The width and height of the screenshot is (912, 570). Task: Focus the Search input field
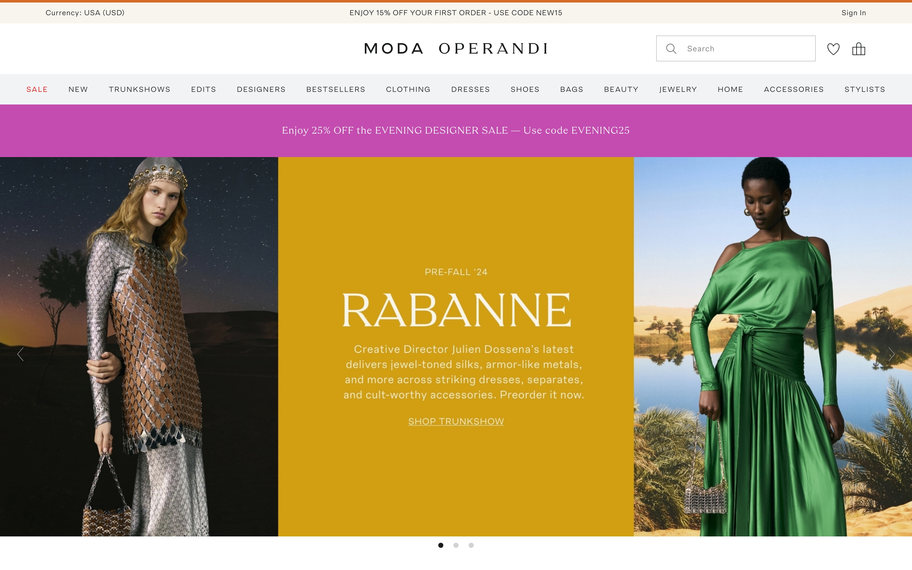pos(736,49)
